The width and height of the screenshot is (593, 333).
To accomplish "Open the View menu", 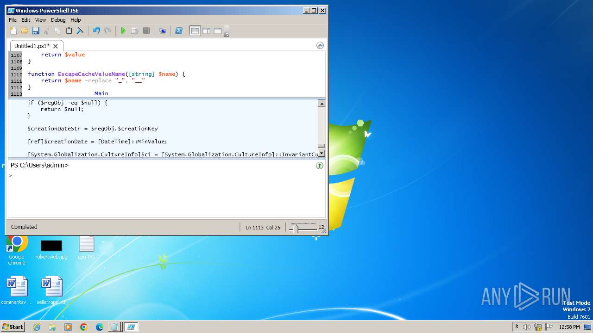I will click(41, 20).
